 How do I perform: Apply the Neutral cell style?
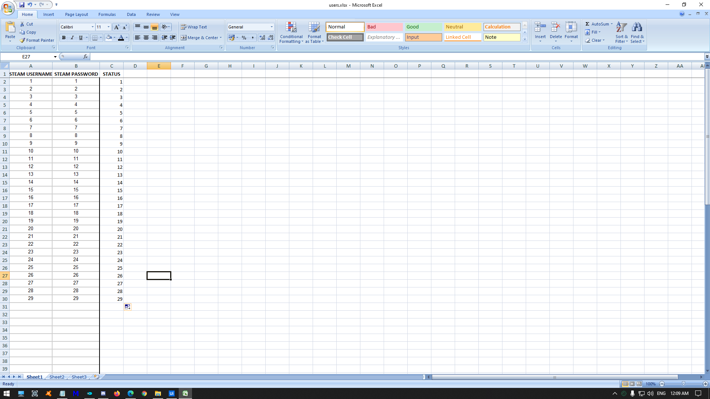(x=462, y=27)
